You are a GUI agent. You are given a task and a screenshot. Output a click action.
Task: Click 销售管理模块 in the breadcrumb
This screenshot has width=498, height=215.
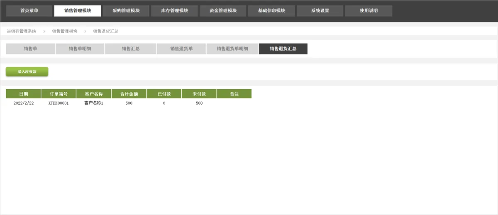65,31
